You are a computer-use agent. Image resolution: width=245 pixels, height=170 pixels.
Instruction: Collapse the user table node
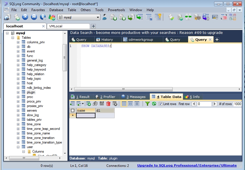click(x=18, y=147)
